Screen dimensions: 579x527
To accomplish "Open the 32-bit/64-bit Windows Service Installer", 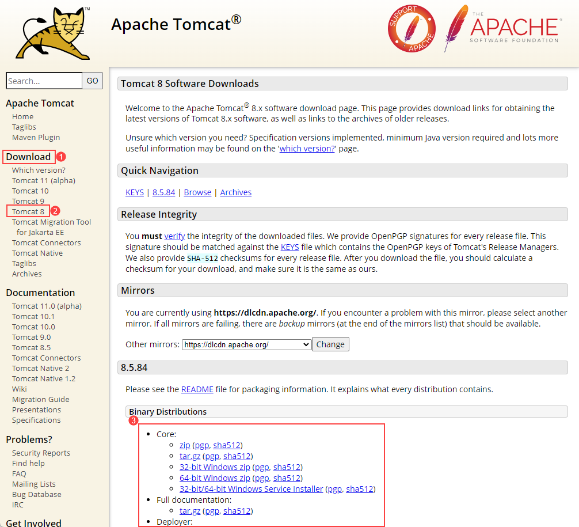I will [251, 488].
